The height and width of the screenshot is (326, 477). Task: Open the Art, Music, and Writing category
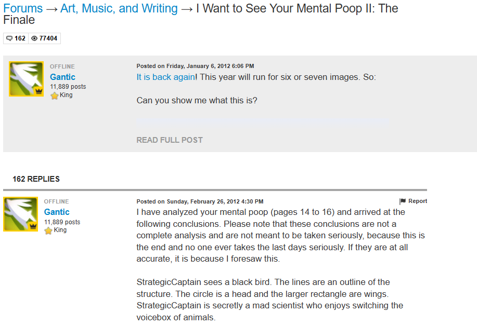[x=119, y=9]
